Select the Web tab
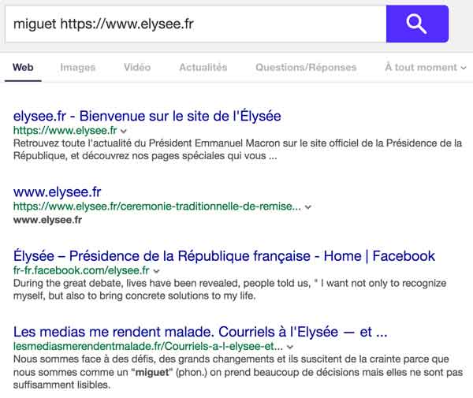473x398 pixels. click(23, 67)
